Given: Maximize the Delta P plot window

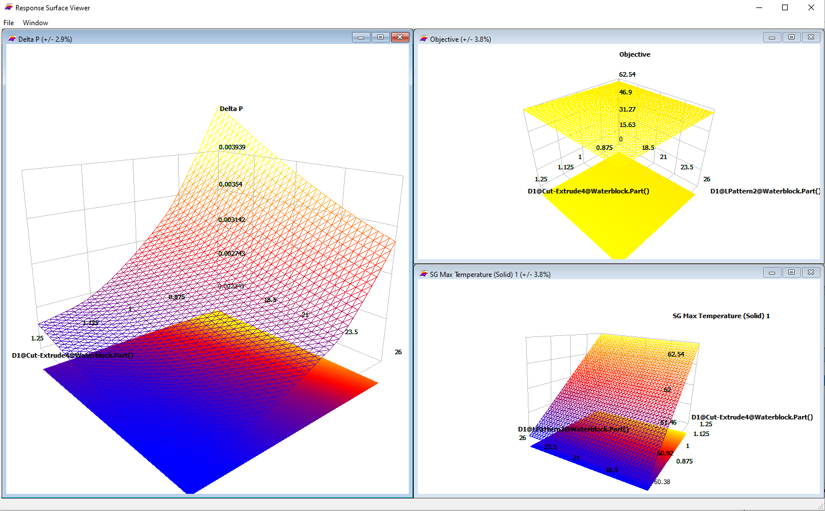Looking at the screenshot, I should [x=380, y=37].
